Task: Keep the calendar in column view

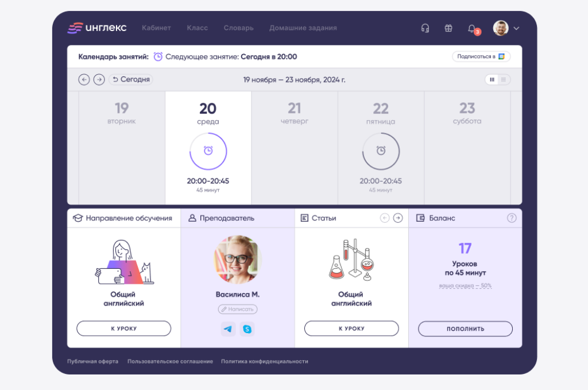Action: [x=492, y=79]
